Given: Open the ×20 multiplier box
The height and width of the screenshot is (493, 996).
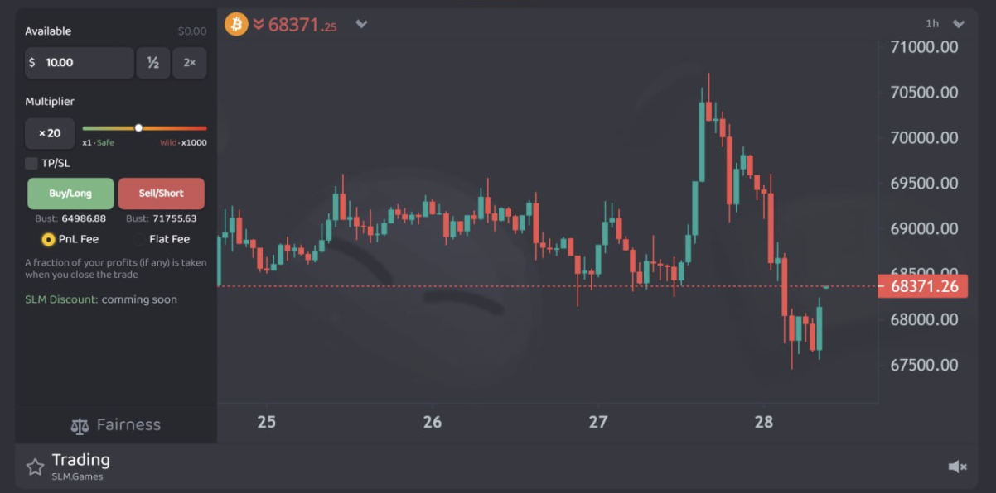Looking at the screenshot, I should (50, 133).
